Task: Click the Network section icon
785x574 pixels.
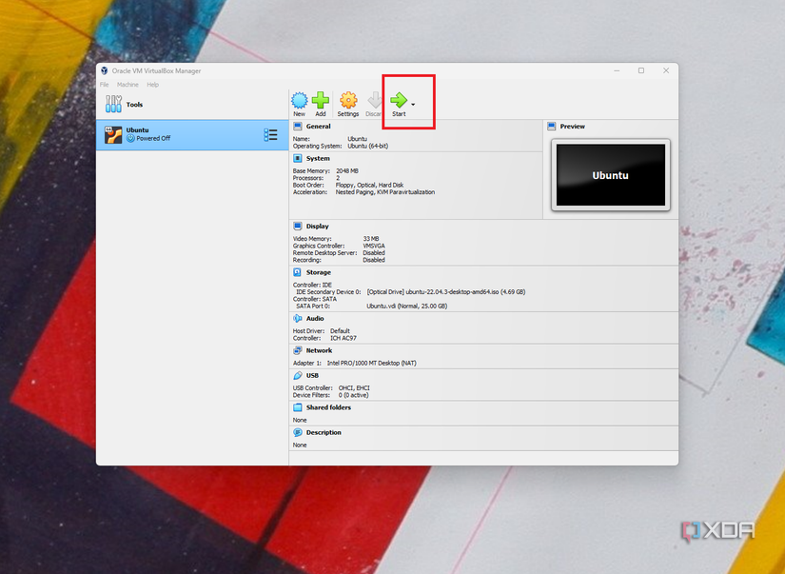Action: tap(300, 350)
